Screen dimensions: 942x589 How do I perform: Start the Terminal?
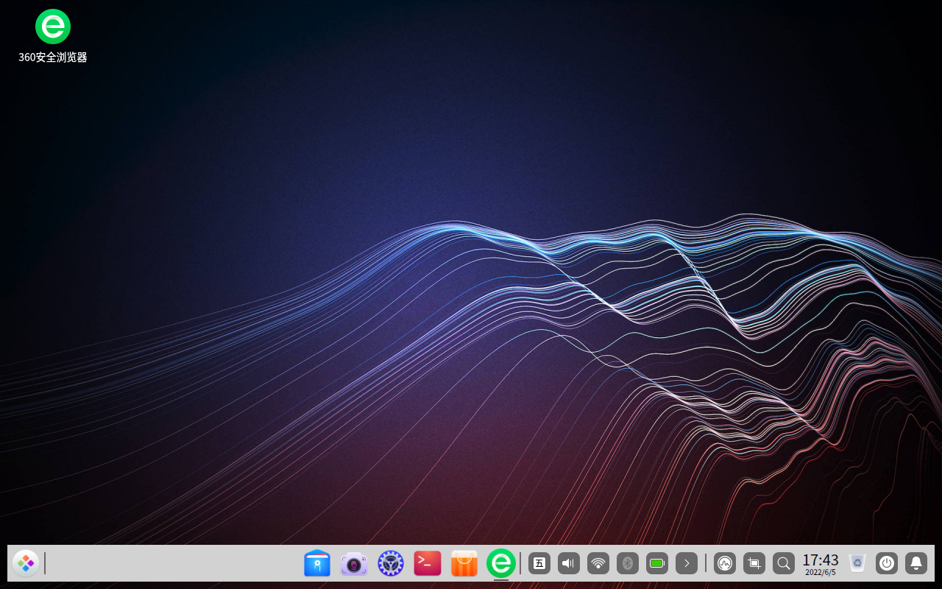(427, 563)
